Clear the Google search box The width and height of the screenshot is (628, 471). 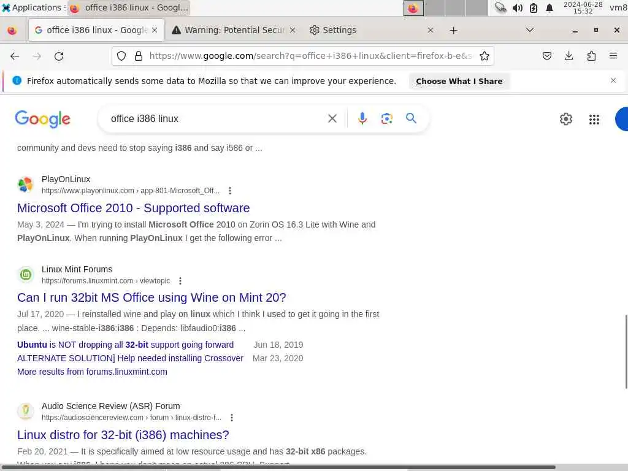point(332,118)
